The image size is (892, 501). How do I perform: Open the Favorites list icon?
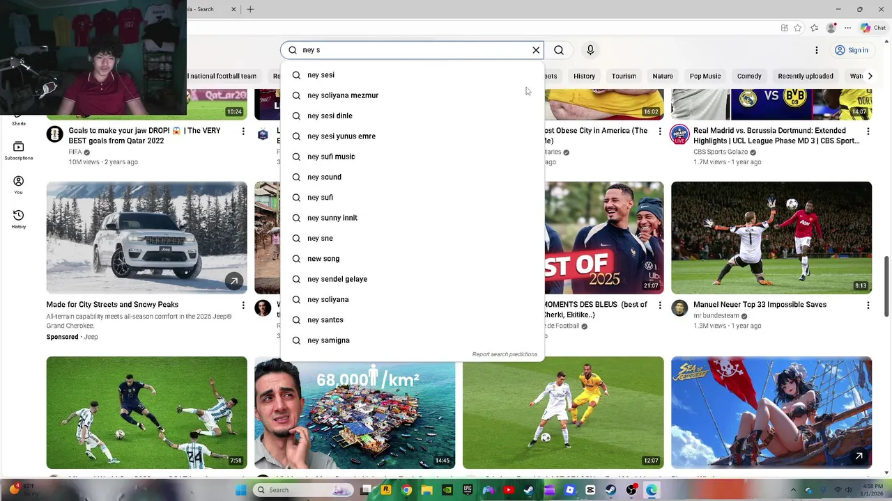point(814,28)
